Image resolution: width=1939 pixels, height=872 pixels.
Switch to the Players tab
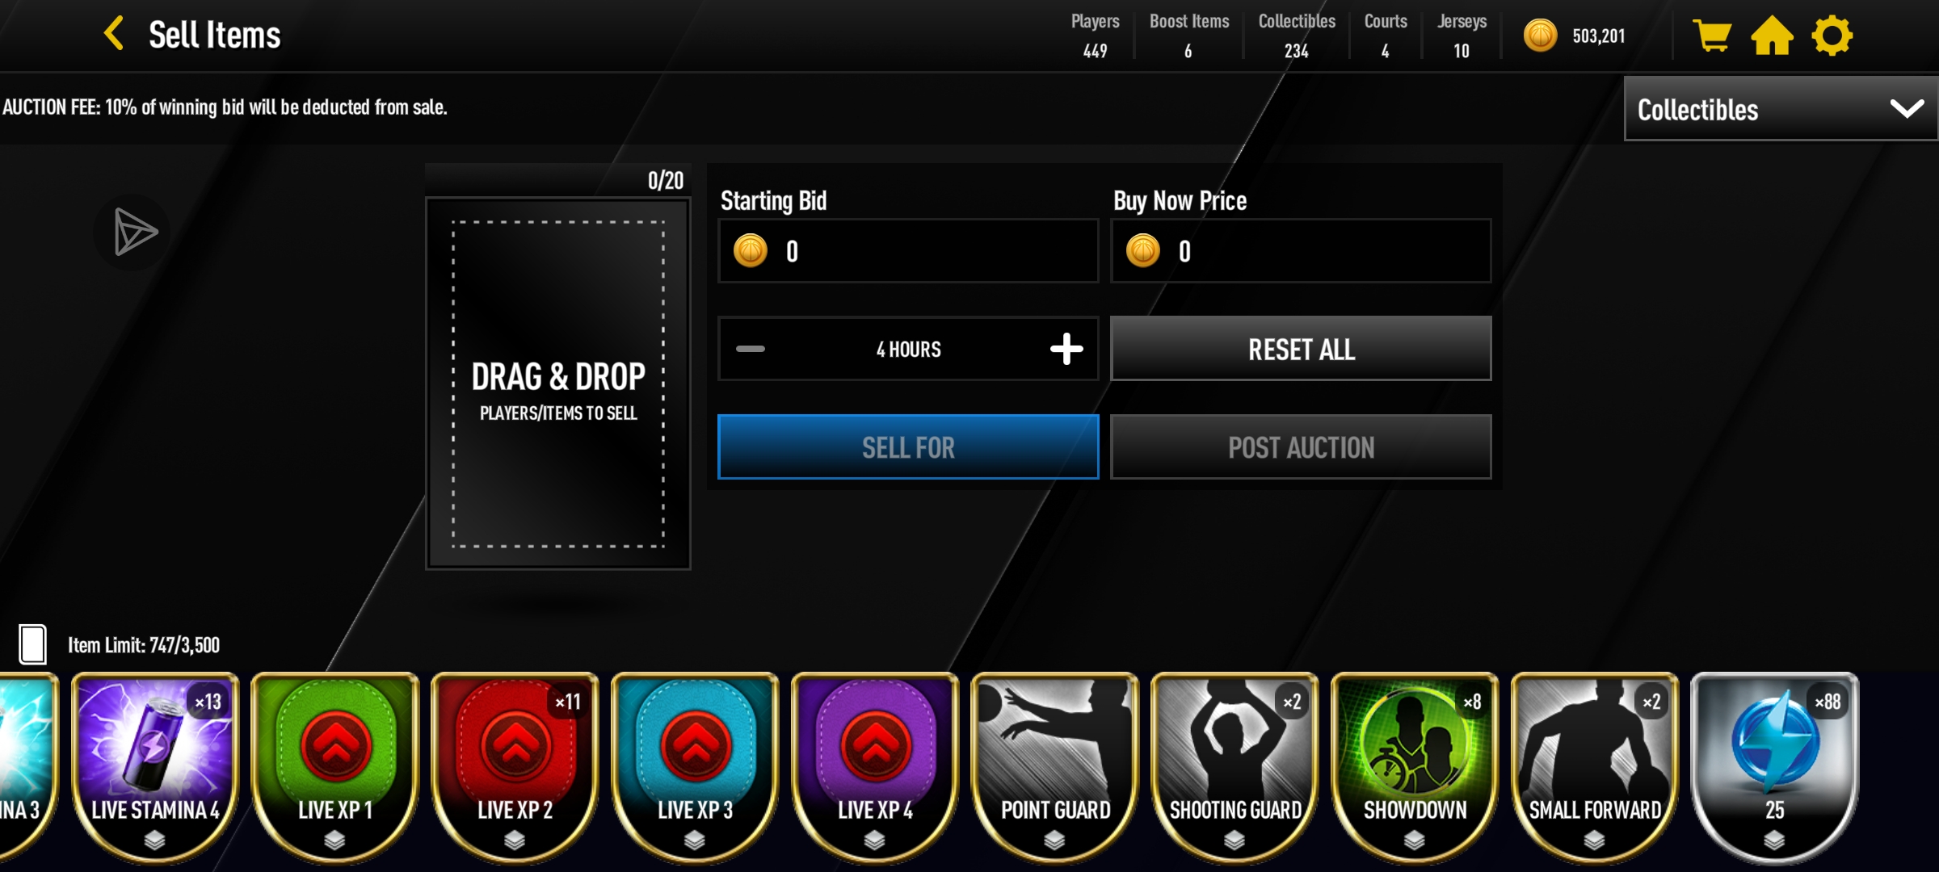pyautogui.click(x=1095, y=36)
